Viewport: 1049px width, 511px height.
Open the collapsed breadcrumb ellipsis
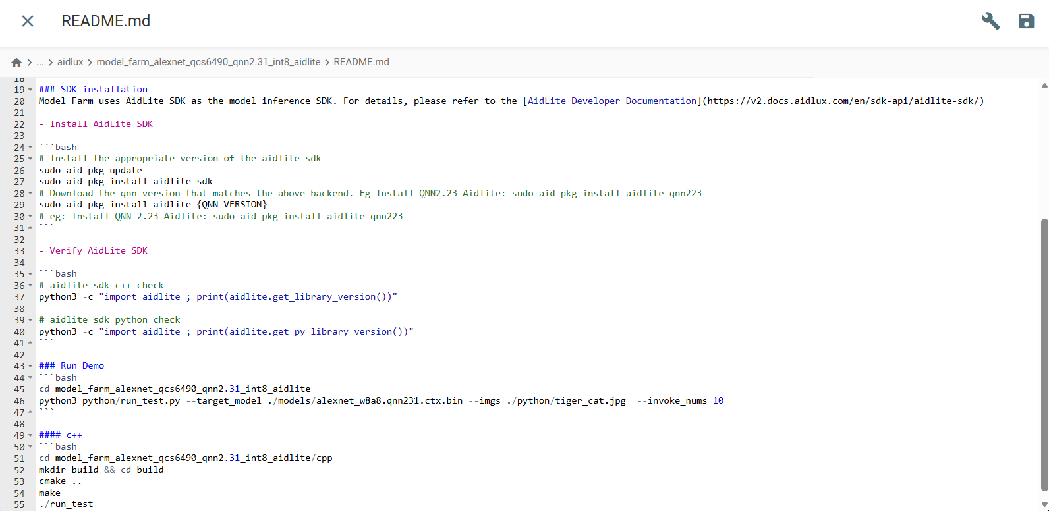click(x=40, y=62)
